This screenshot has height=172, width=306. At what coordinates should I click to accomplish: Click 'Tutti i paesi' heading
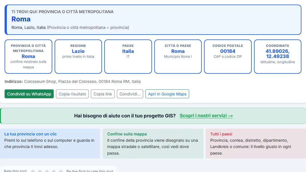click(x=221, y=134)
